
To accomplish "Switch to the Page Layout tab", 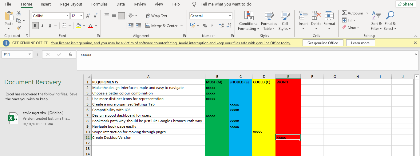I will [x=71, y=4].
